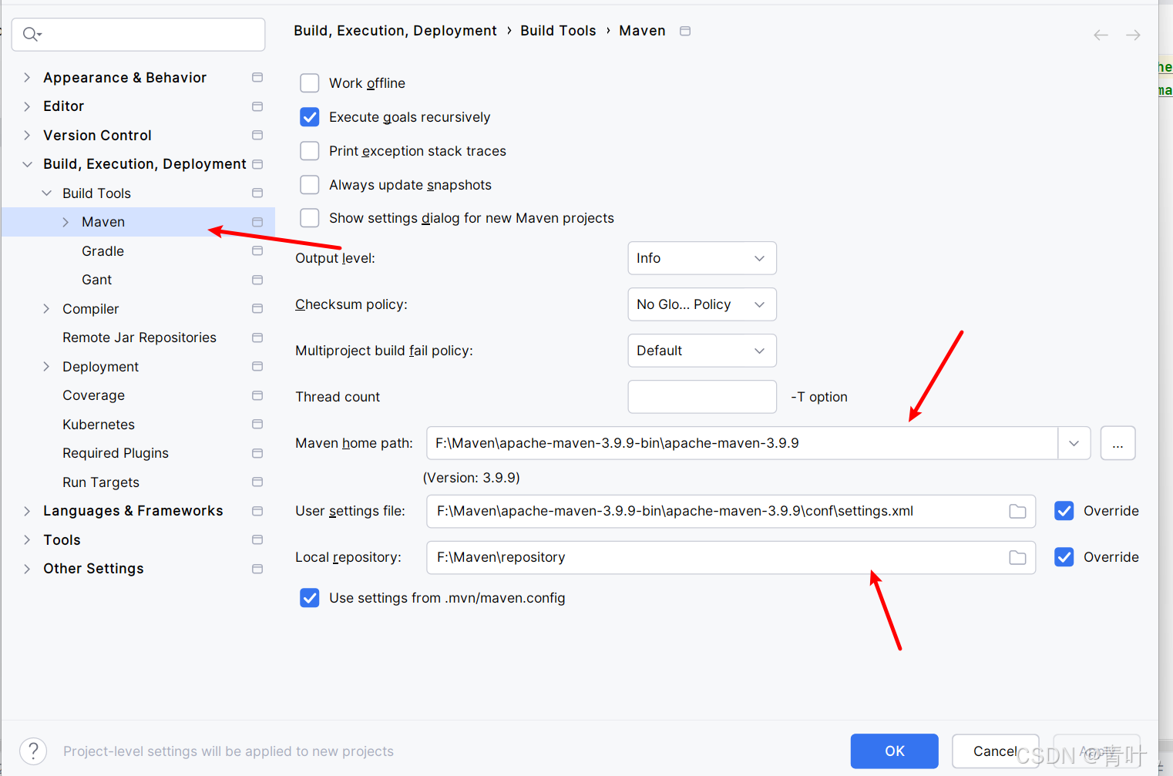Browse folder for Local repository
Image resolution: width=1173 pixels, height=776 pixels.
pyautogui.click(x=1017, y=557)
